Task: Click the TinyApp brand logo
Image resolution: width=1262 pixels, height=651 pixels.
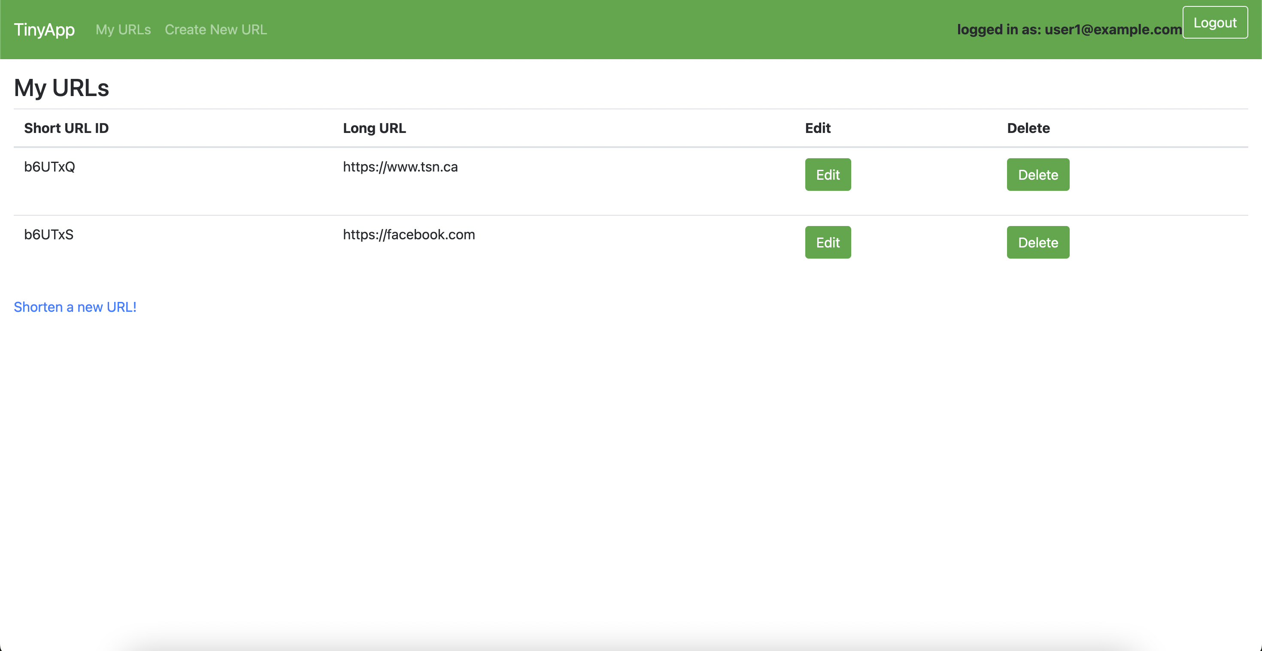Action: (44, 29)
